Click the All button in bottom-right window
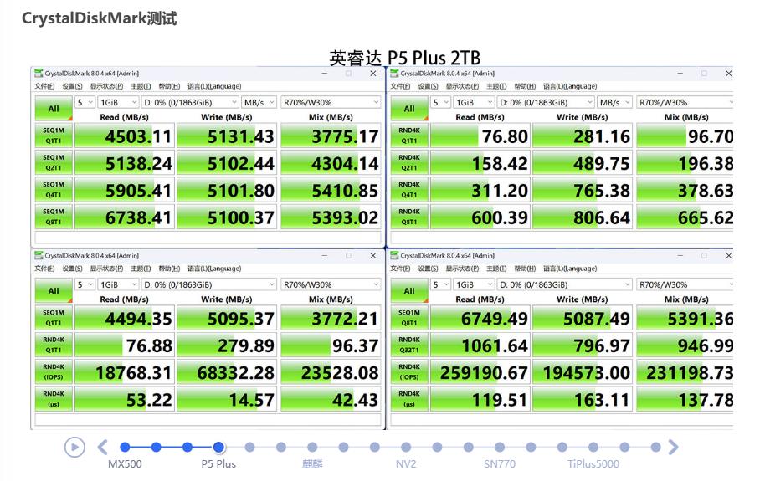This screenshot has width=765, height=481. tap(409, 291)
